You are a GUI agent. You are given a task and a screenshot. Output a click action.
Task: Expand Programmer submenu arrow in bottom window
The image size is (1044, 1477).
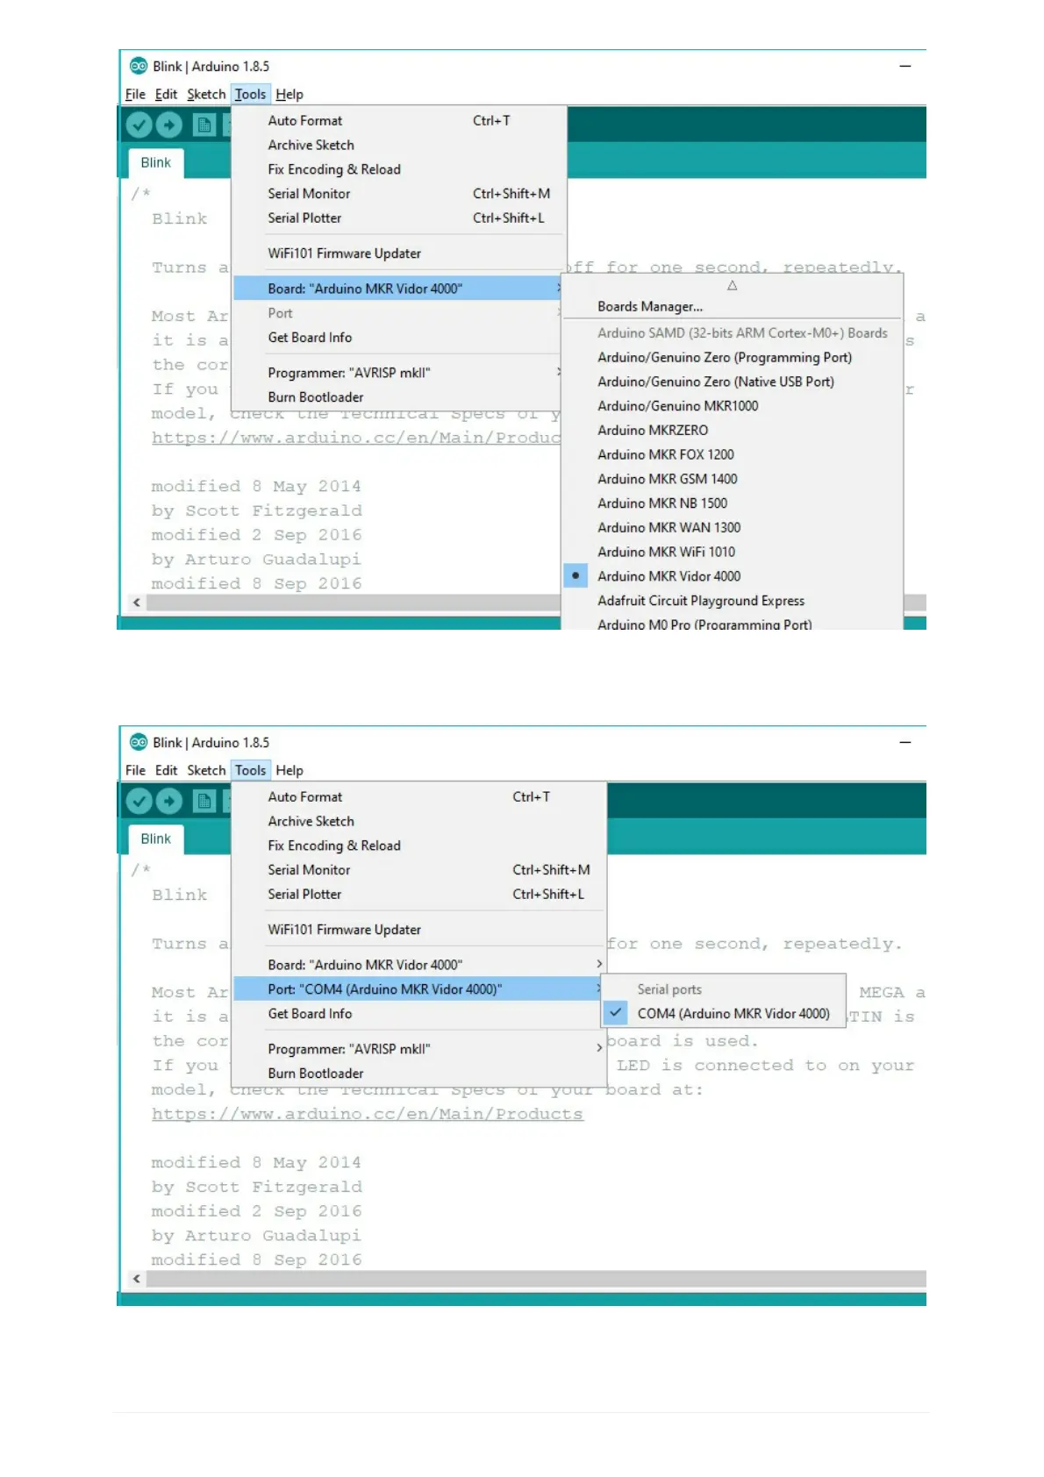pos(599,1048)
